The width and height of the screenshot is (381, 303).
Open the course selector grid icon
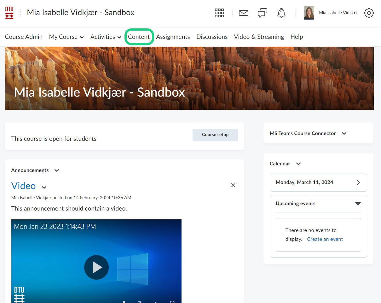tap(219, 13)
